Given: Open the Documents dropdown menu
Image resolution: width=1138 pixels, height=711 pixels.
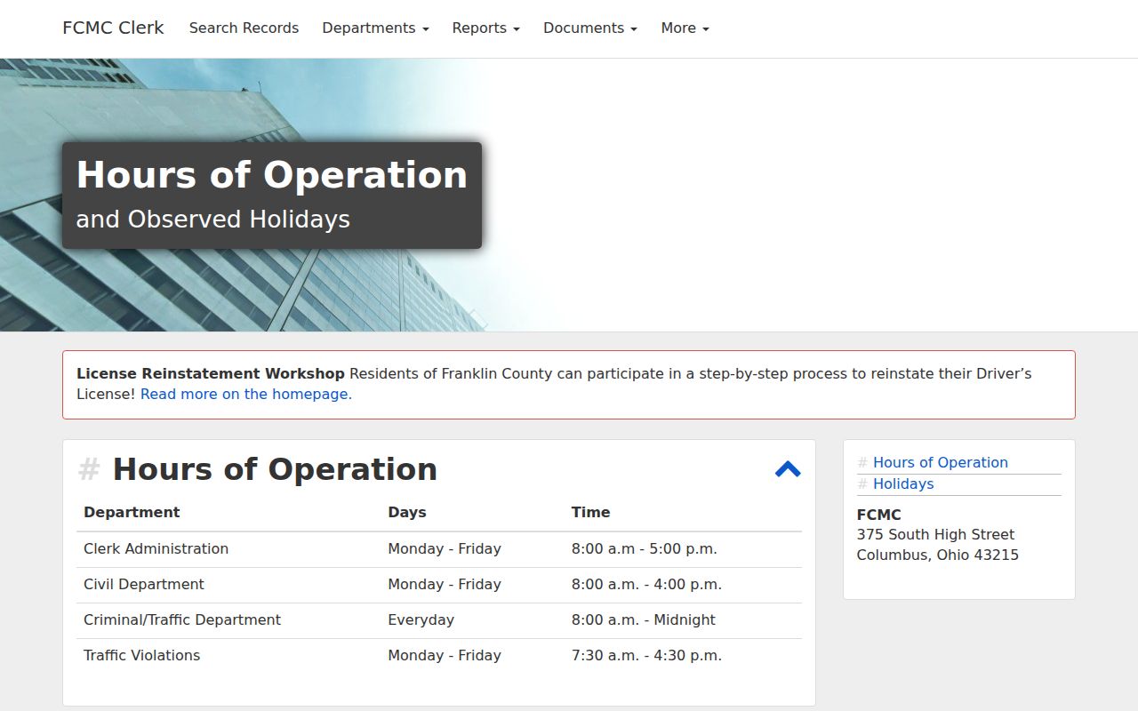Looking at the screenshot, I should [590, 28].
